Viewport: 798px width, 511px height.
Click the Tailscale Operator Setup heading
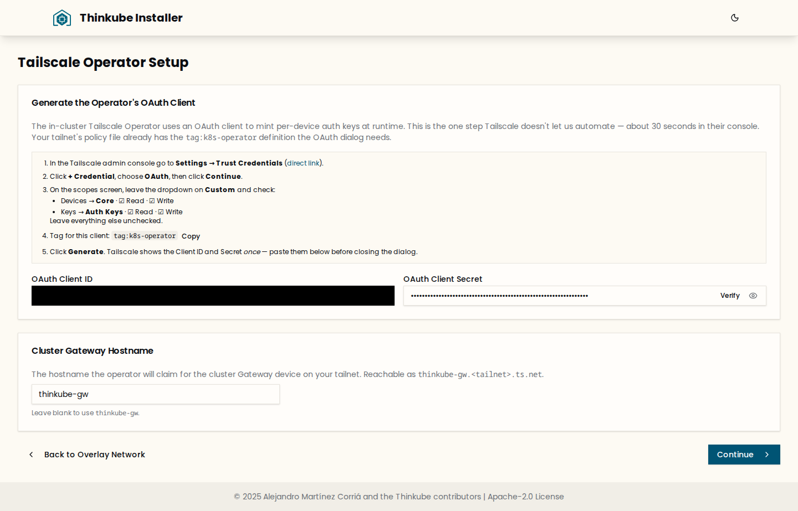[x=103, y=63]
